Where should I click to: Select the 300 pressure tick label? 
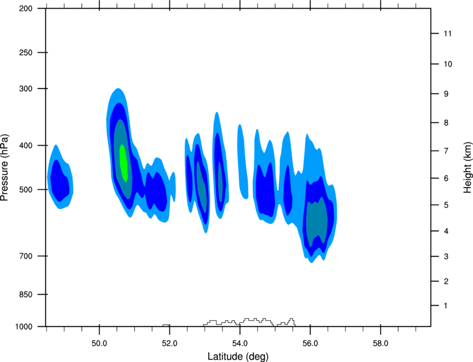click(26, 89)
